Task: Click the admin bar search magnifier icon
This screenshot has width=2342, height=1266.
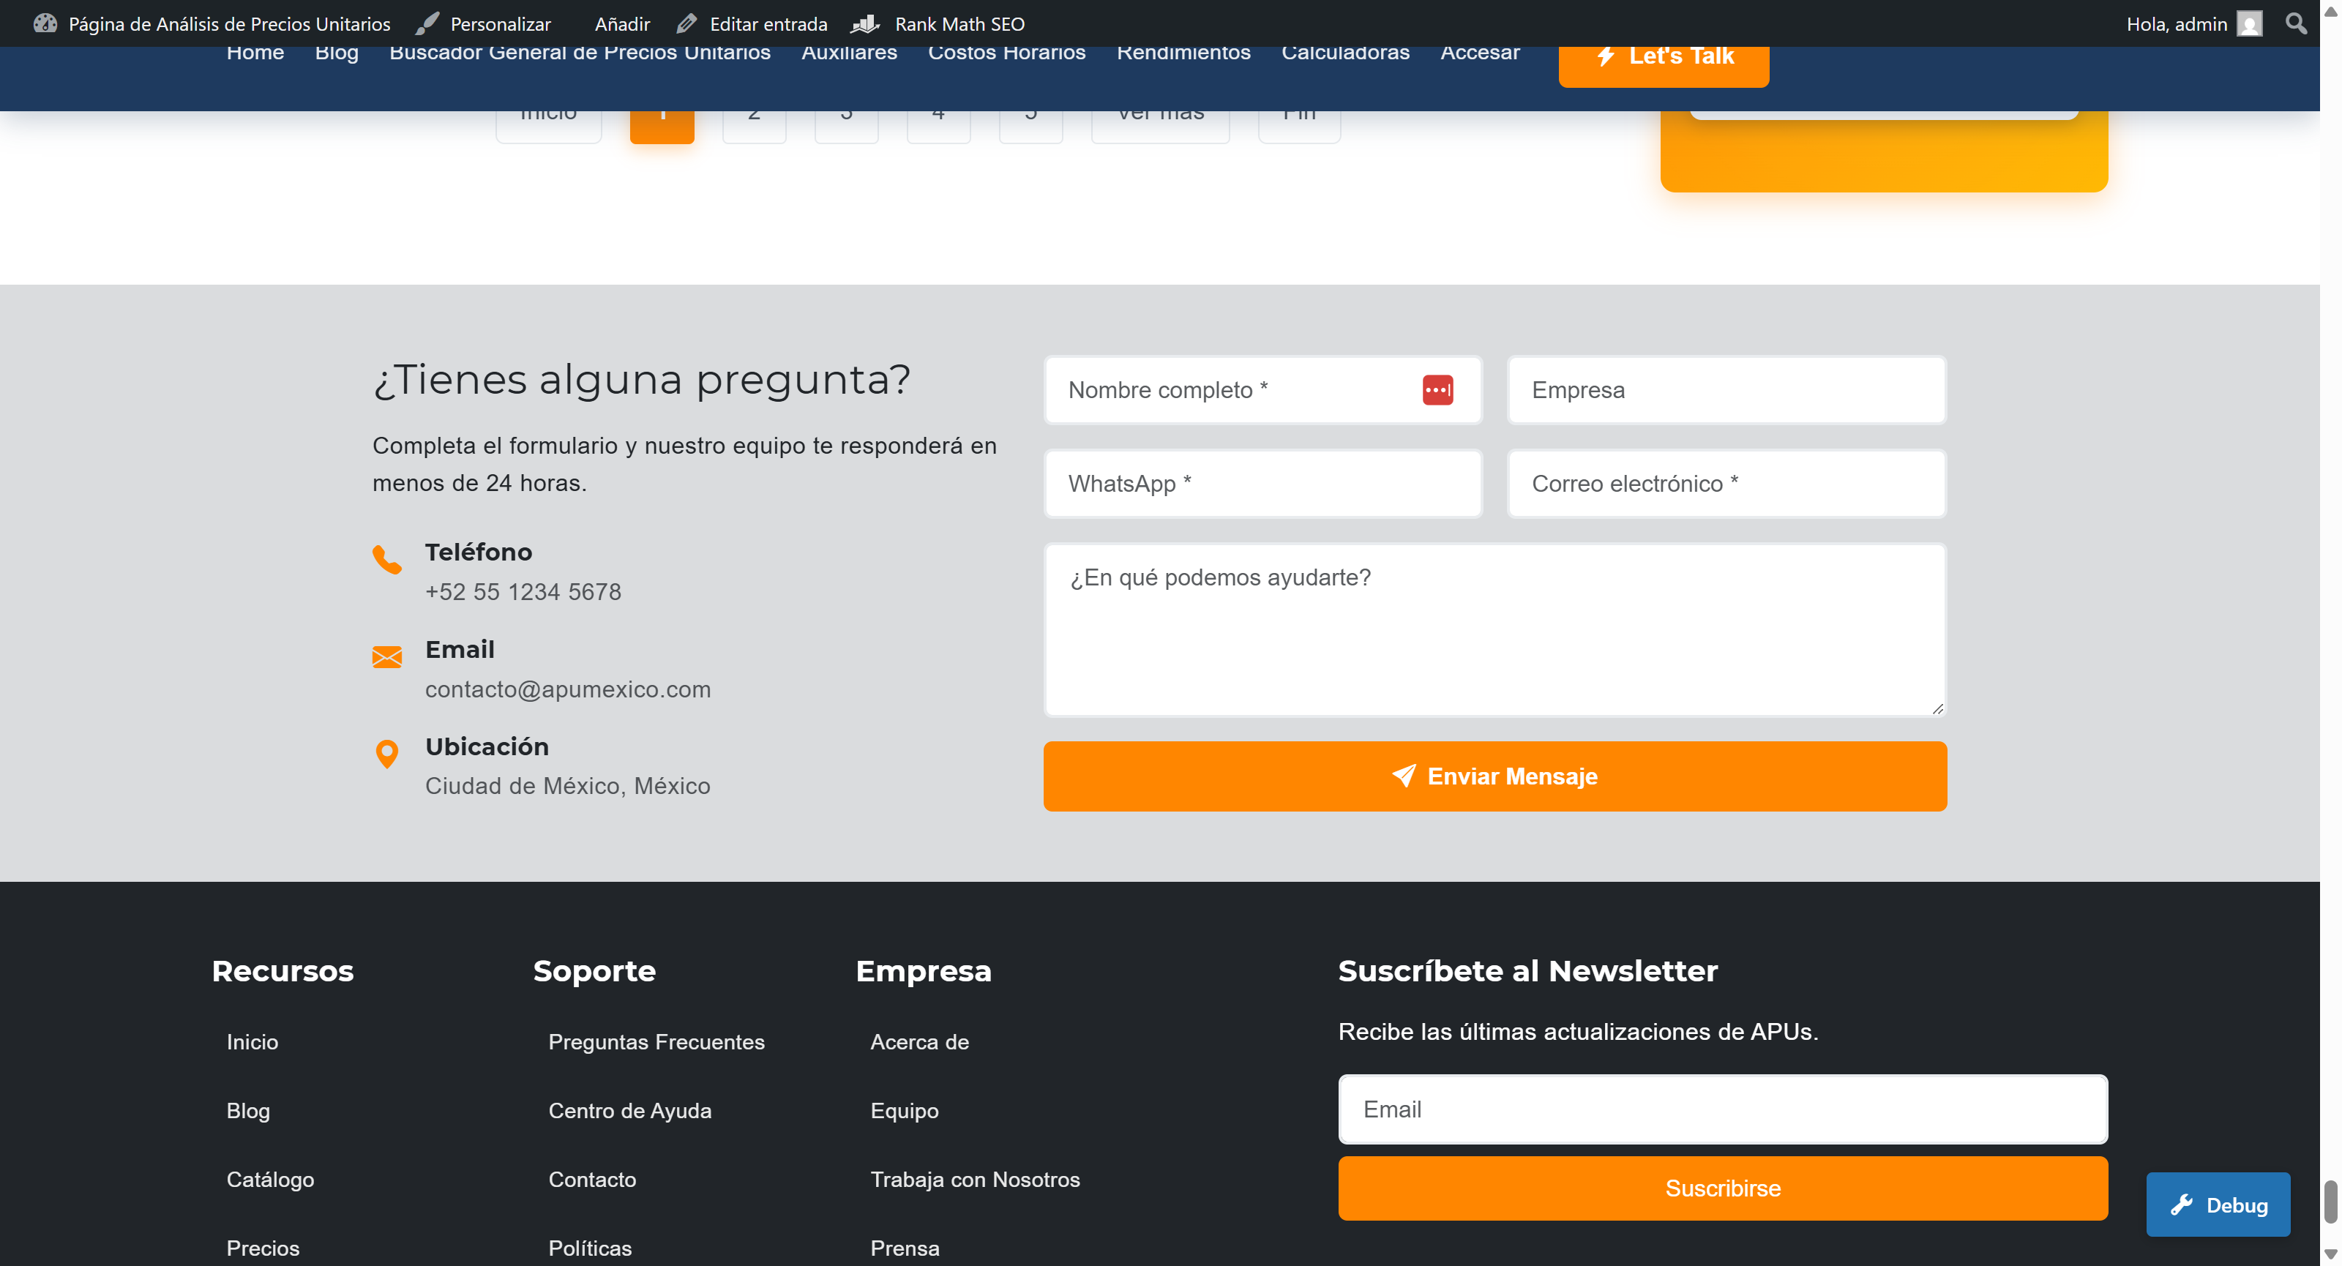Action: 2296,23
